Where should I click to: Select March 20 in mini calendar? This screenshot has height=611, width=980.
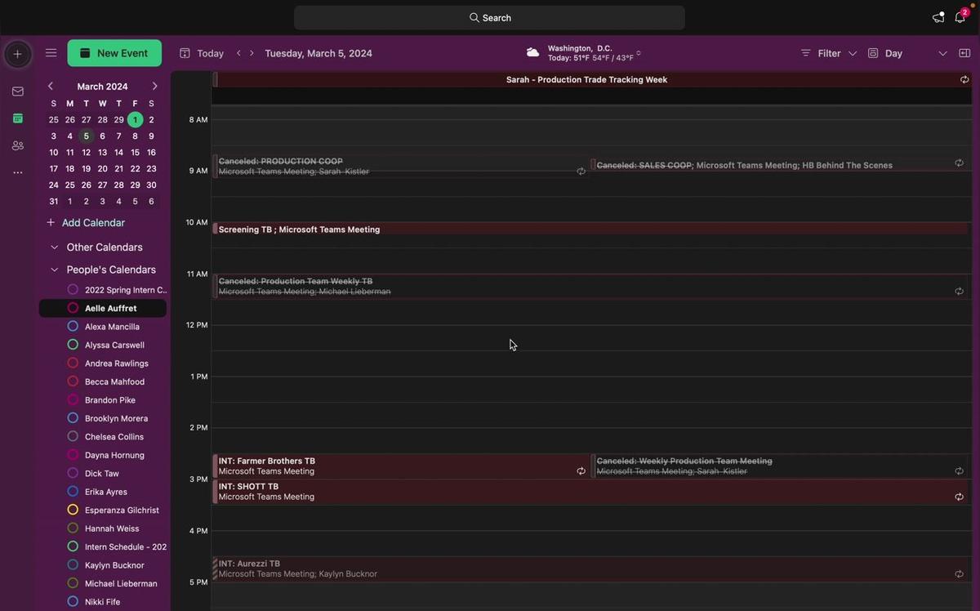tap(102, 169)
